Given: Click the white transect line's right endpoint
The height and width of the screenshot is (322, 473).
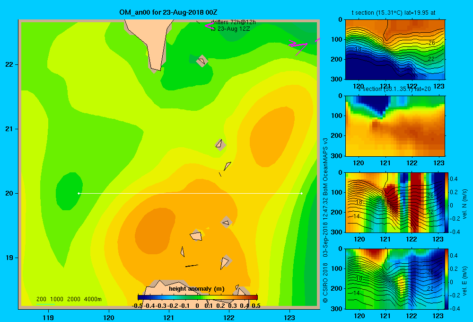Looking at the screenshot, I should 301,193.
